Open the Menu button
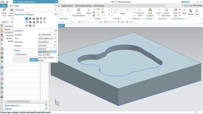Viewport: 203px width, 114px height. 5,22
